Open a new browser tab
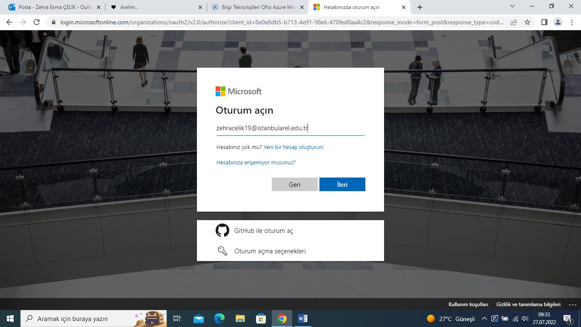Image resolution: width=581 pixels, height=327 pixels. pyautogui.click(x=420, y=7)
